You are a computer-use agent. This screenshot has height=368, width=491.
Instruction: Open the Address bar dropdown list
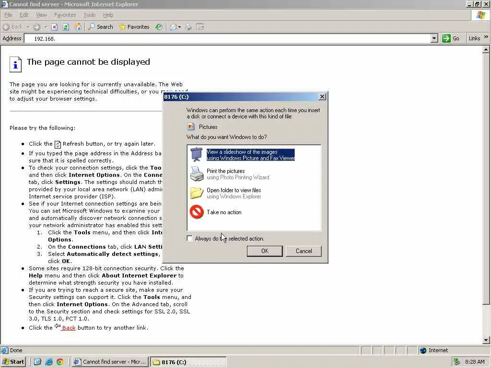[x=434, y=38]
